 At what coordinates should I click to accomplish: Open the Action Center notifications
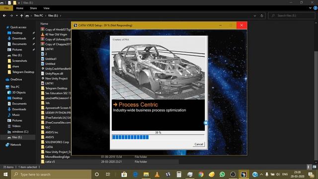[x=311, y=175]
